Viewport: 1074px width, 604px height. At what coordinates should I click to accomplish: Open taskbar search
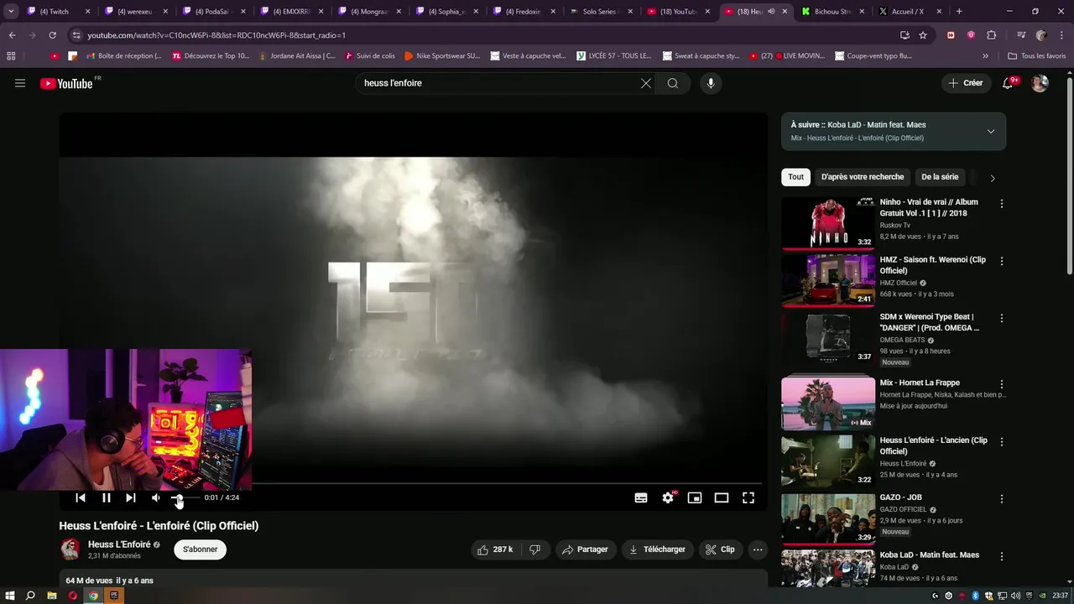pyautogui.click(x=31, y=596)
